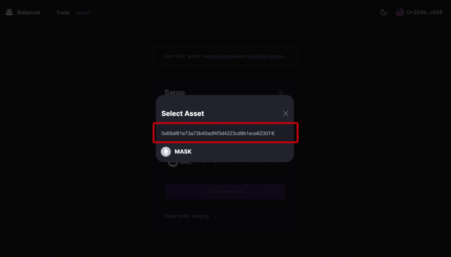Click the chevron beside View order routing
Screen dimensions: 451x257
[215, 216]
